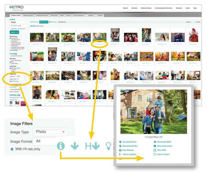The image size is (208, 172).
Task: Check Include archive material filter
Action: pos(10,56)
